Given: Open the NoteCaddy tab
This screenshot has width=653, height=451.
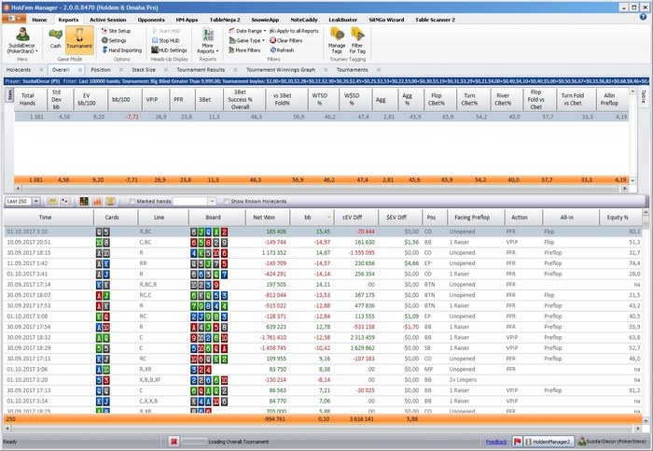Looking at the screenshot, I should coord(303,20).
